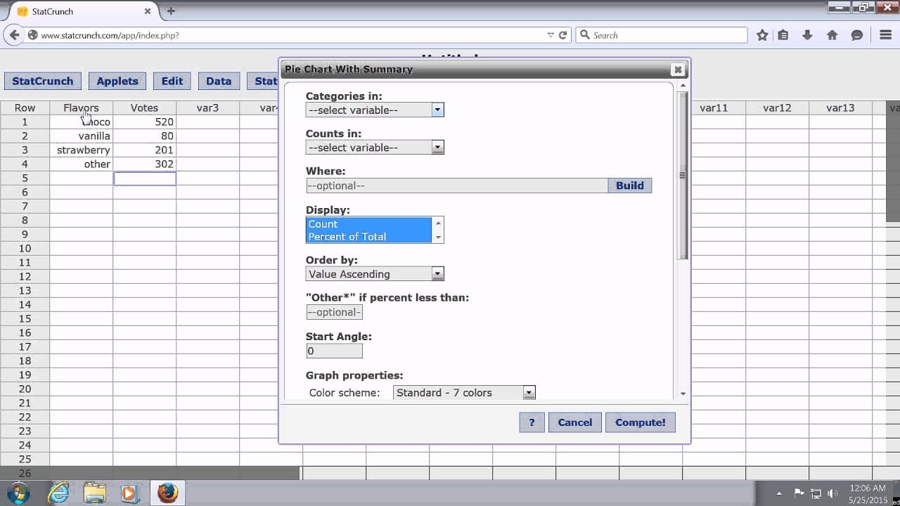Reload the page with the refresh icon
Viewport: 900px width, 506px height.
[x=562, y=35]
